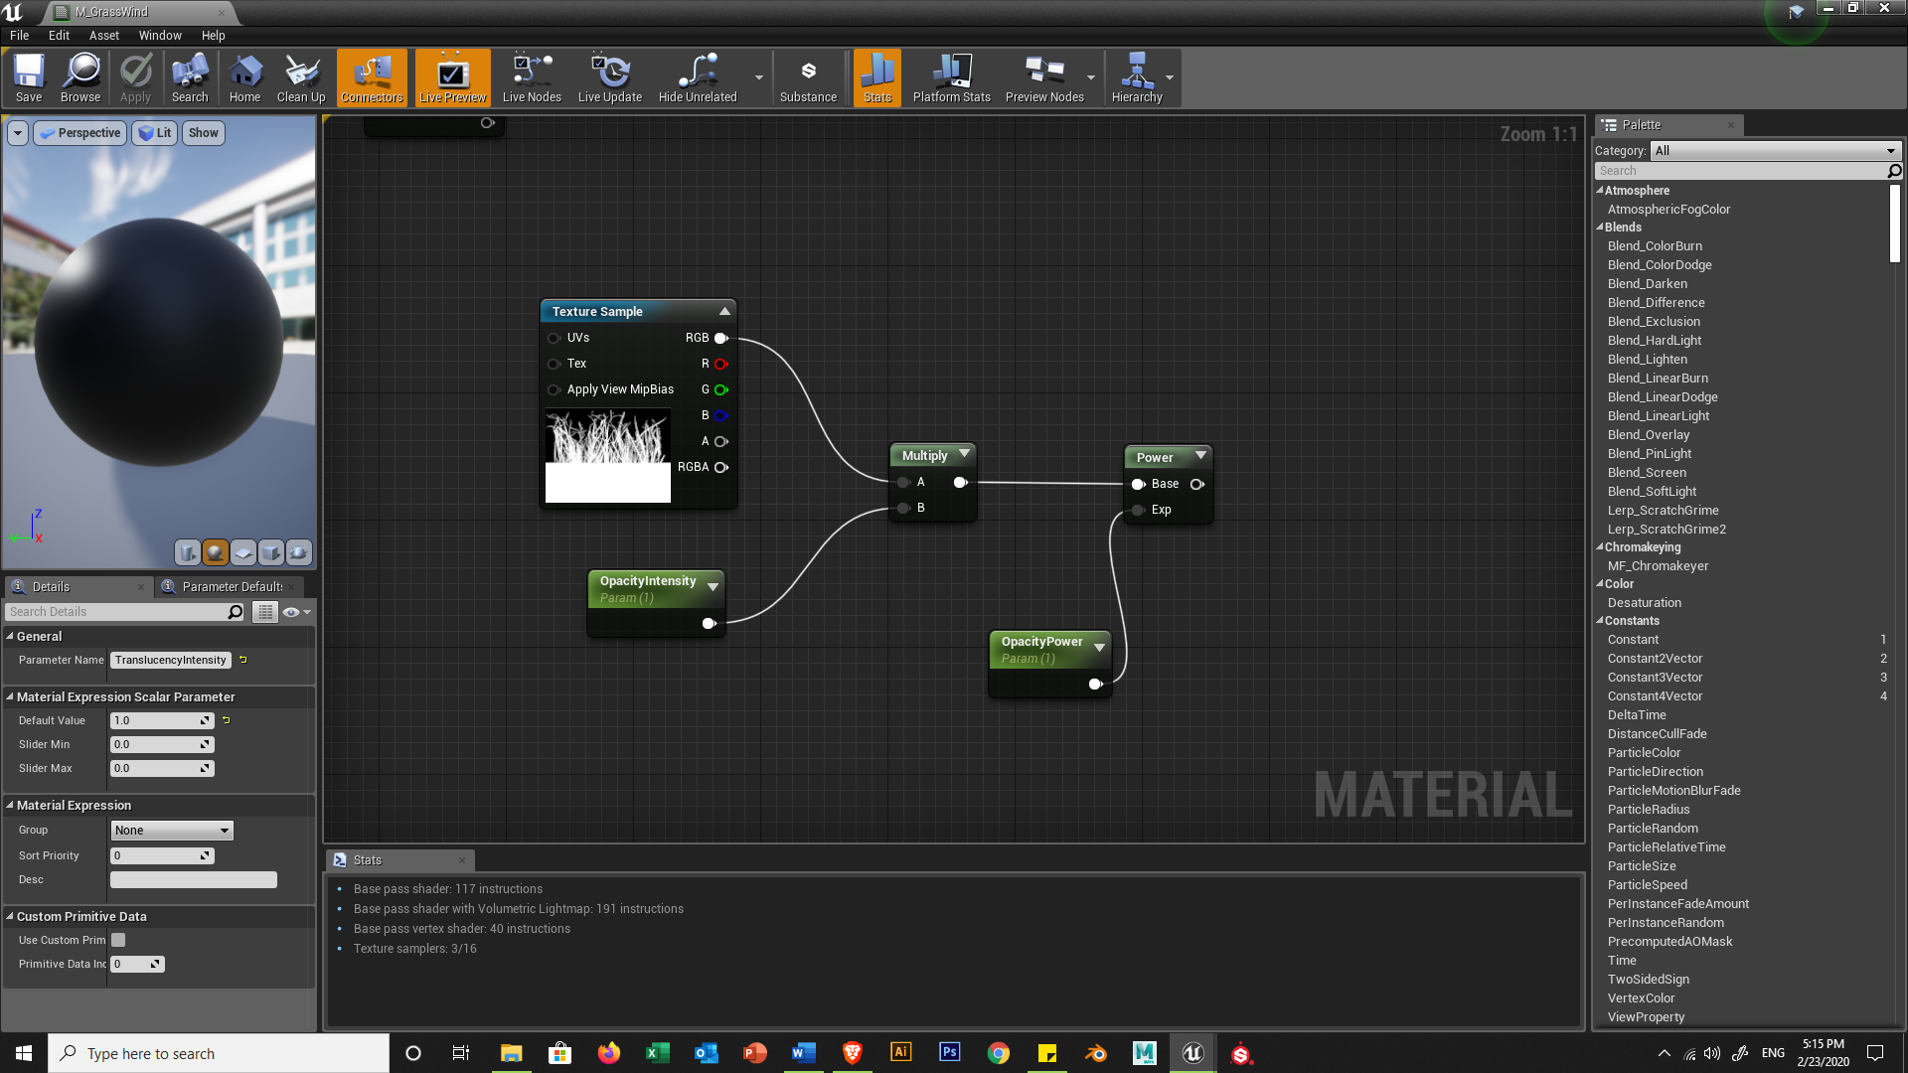The image size is (1908, 1073).
Task: Enable Use Custom Primitive Data checkbox
Action: (x=118, y=940)
